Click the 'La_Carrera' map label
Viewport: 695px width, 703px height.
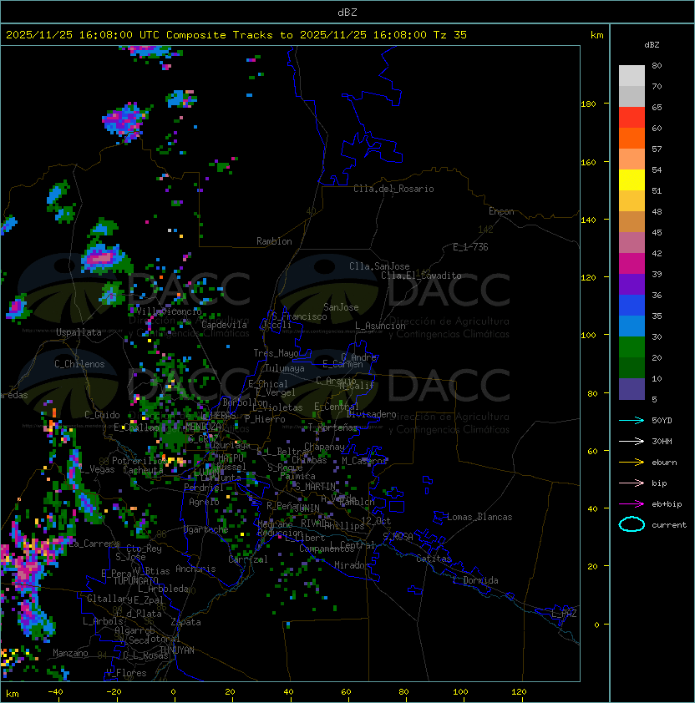(94, 544)
